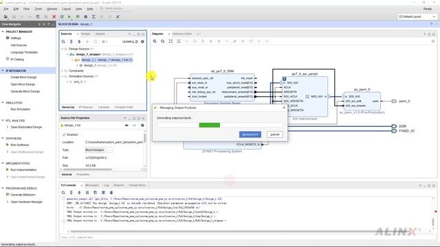Click the copy icon in main toolbar
Image resolution: width=440 pixels, height=247 pixels.
coord(38,16)
